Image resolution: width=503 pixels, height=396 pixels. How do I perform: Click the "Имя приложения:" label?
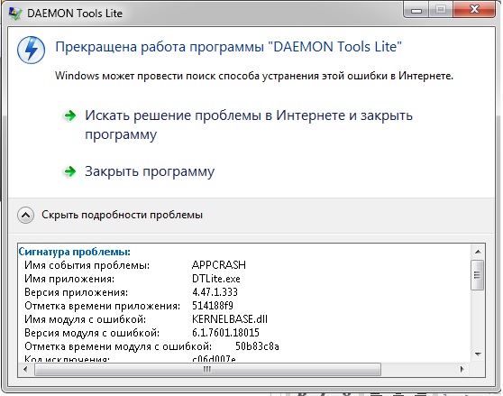tap(69, 279)
